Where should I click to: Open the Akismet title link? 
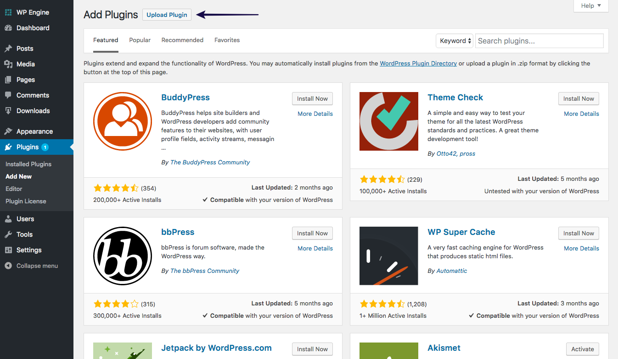click(x=444, y=348)
